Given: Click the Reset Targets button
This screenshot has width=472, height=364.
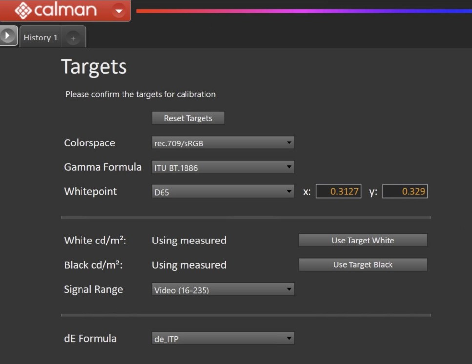Looking at the screenshot, I should (188, 118).
